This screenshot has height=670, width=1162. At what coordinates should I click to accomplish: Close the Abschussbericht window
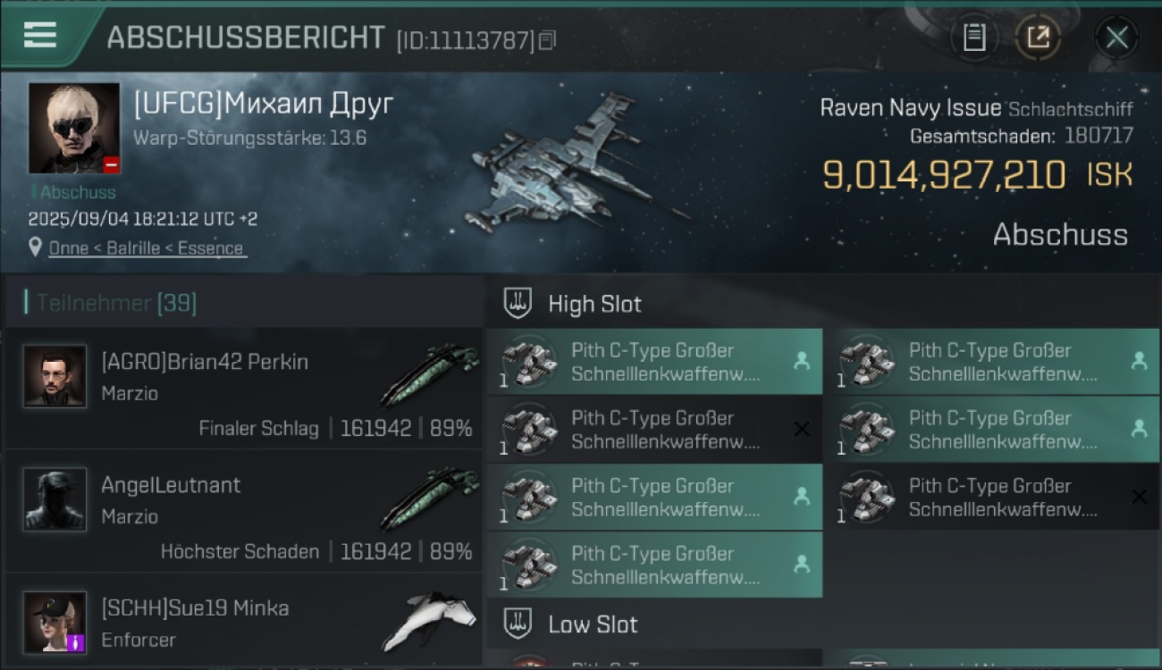point(1116,38)
